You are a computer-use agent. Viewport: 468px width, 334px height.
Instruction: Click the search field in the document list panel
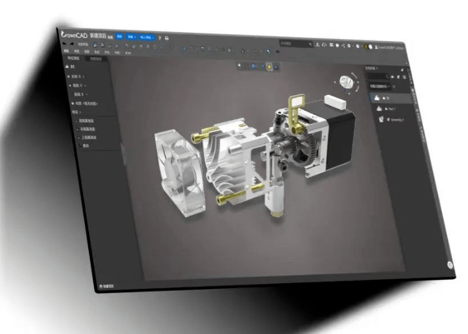tap(378, 76)
